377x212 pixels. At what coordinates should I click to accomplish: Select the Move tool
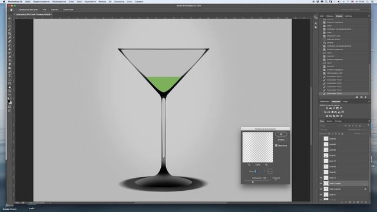pos(9,18)
